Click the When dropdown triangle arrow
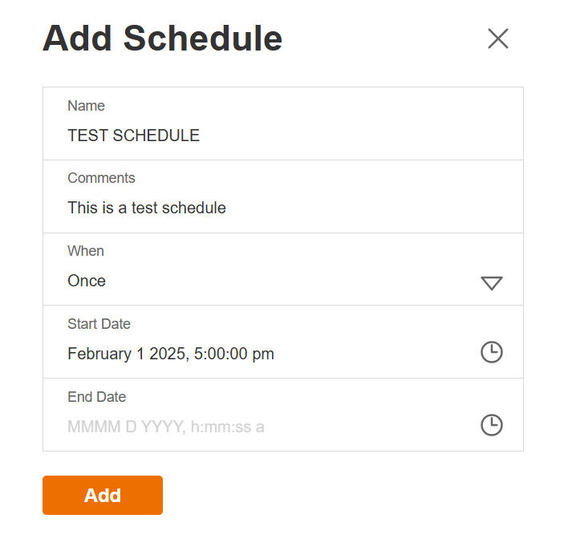The width and height of the screenshot is (564, 551). click(491, 282)
